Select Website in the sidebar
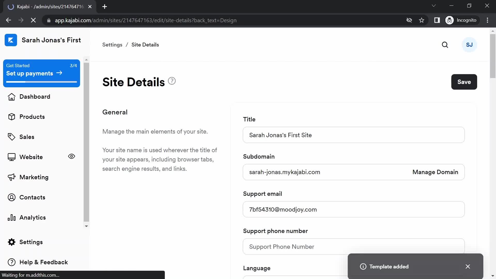This screenshot has height=279, width=496. coord(31,157)
